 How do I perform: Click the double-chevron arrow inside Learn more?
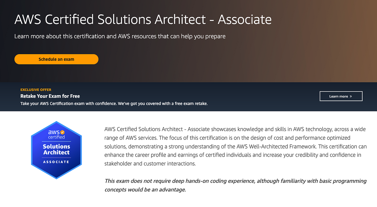[352, 96]
